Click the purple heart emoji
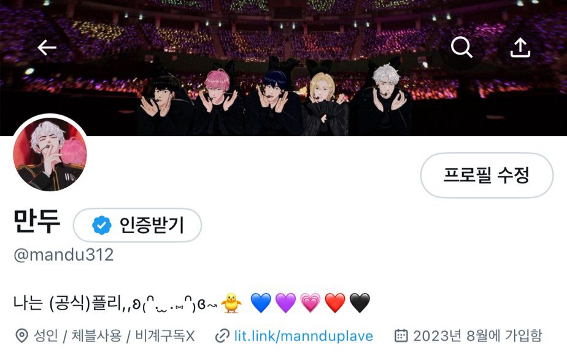Viewport: 567px width, 355px height. coord(286,303)
